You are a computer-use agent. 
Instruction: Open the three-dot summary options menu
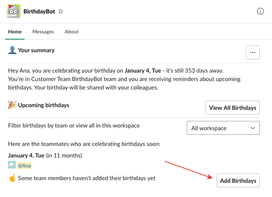coord(252,53)
